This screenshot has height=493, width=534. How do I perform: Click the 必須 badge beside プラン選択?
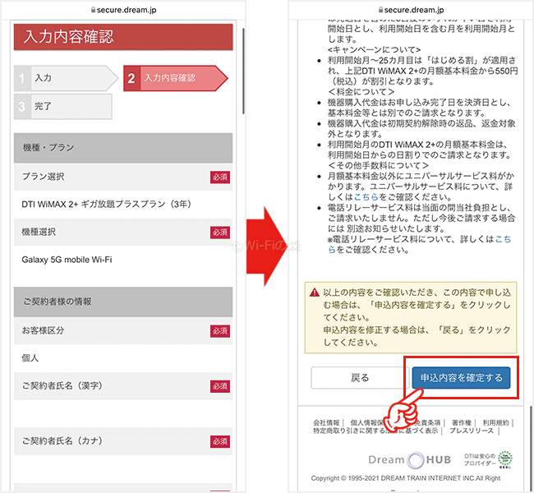pos(220,177)
